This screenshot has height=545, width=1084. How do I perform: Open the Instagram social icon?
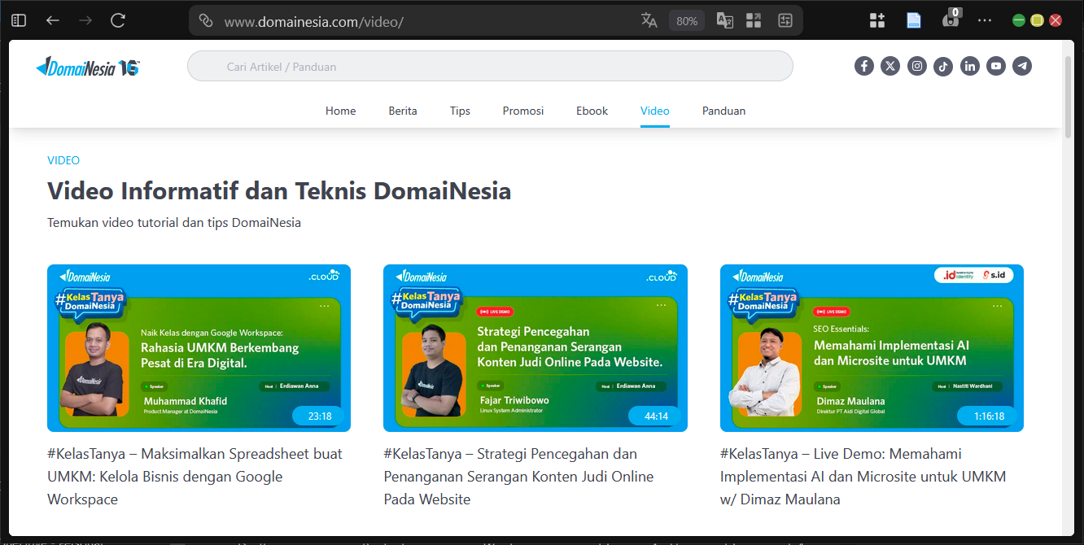917,66
